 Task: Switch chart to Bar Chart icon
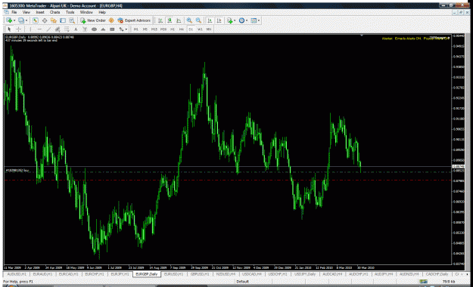(160, 20)
